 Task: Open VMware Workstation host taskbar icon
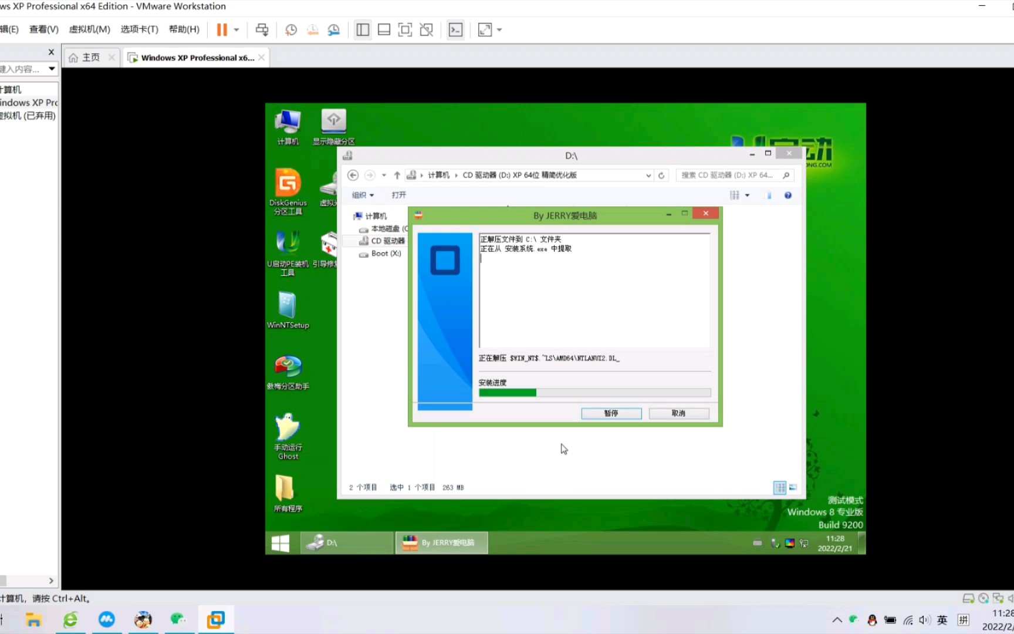point(216,619)
